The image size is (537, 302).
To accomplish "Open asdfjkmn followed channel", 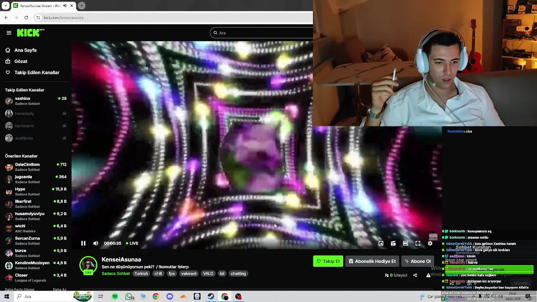I will tap(36, 138).
